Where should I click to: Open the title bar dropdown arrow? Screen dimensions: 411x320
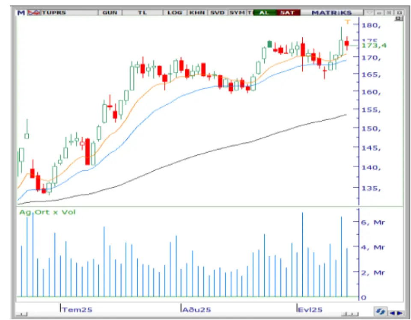tap(369, 12)
